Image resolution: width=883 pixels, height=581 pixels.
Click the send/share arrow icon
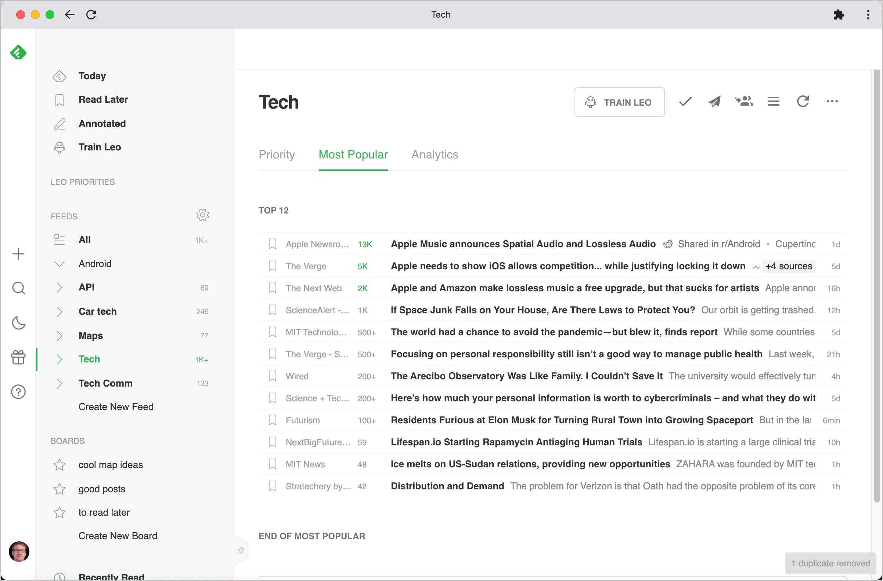point(714,102)
